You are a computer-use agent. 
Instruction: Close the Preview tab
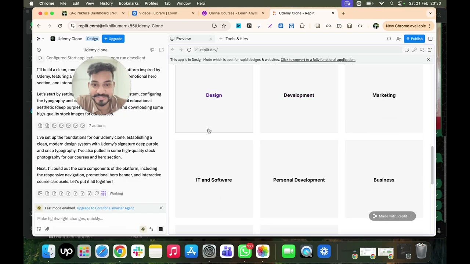(x=211, y=39)
